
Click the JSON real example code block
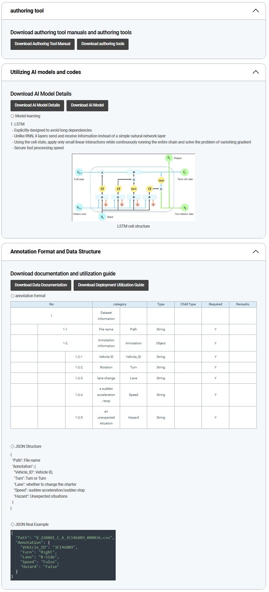click(63, 555)
